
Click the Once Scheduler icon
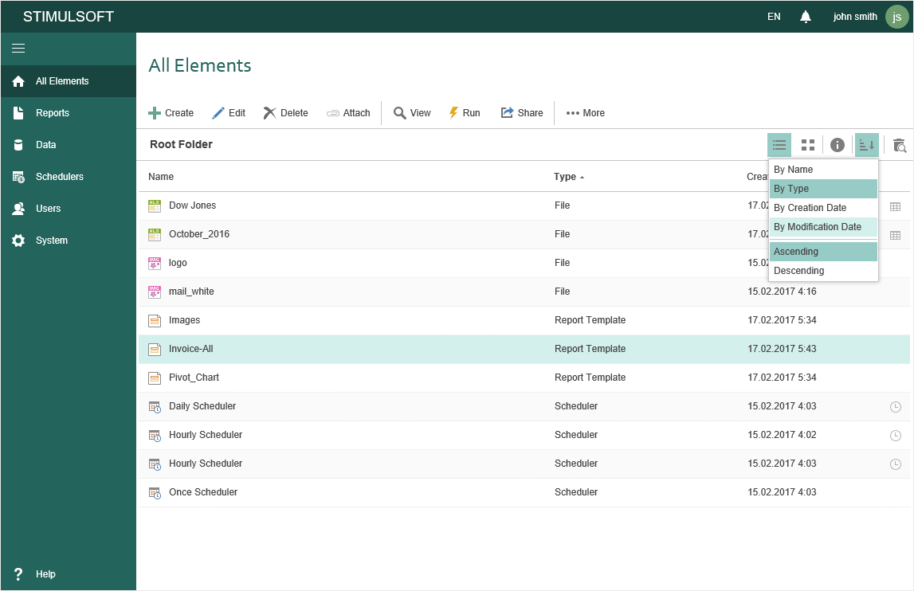(x=155, y=492)
